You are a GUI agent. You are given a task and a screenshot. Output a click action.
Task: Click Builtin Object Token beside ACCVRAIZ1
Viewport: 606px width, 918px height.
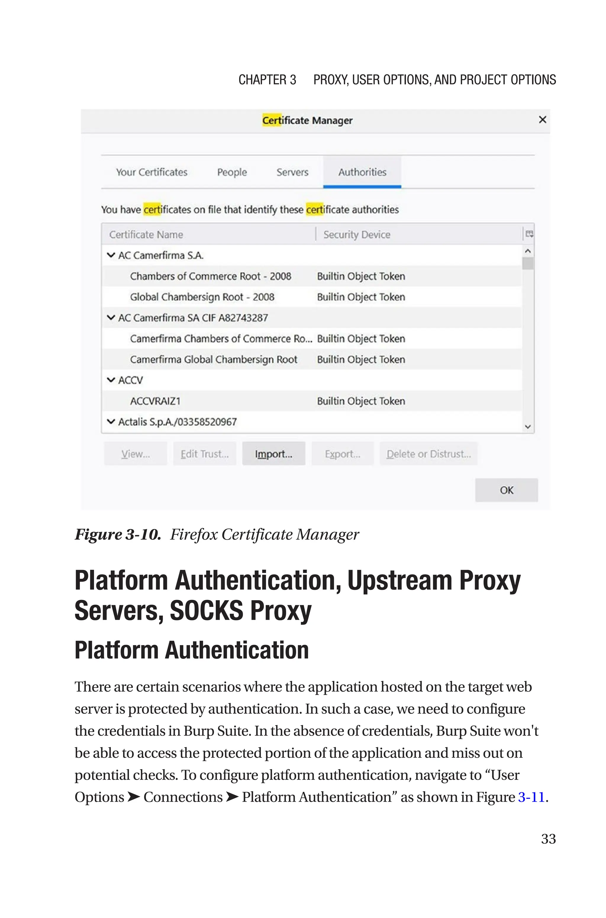361,401
